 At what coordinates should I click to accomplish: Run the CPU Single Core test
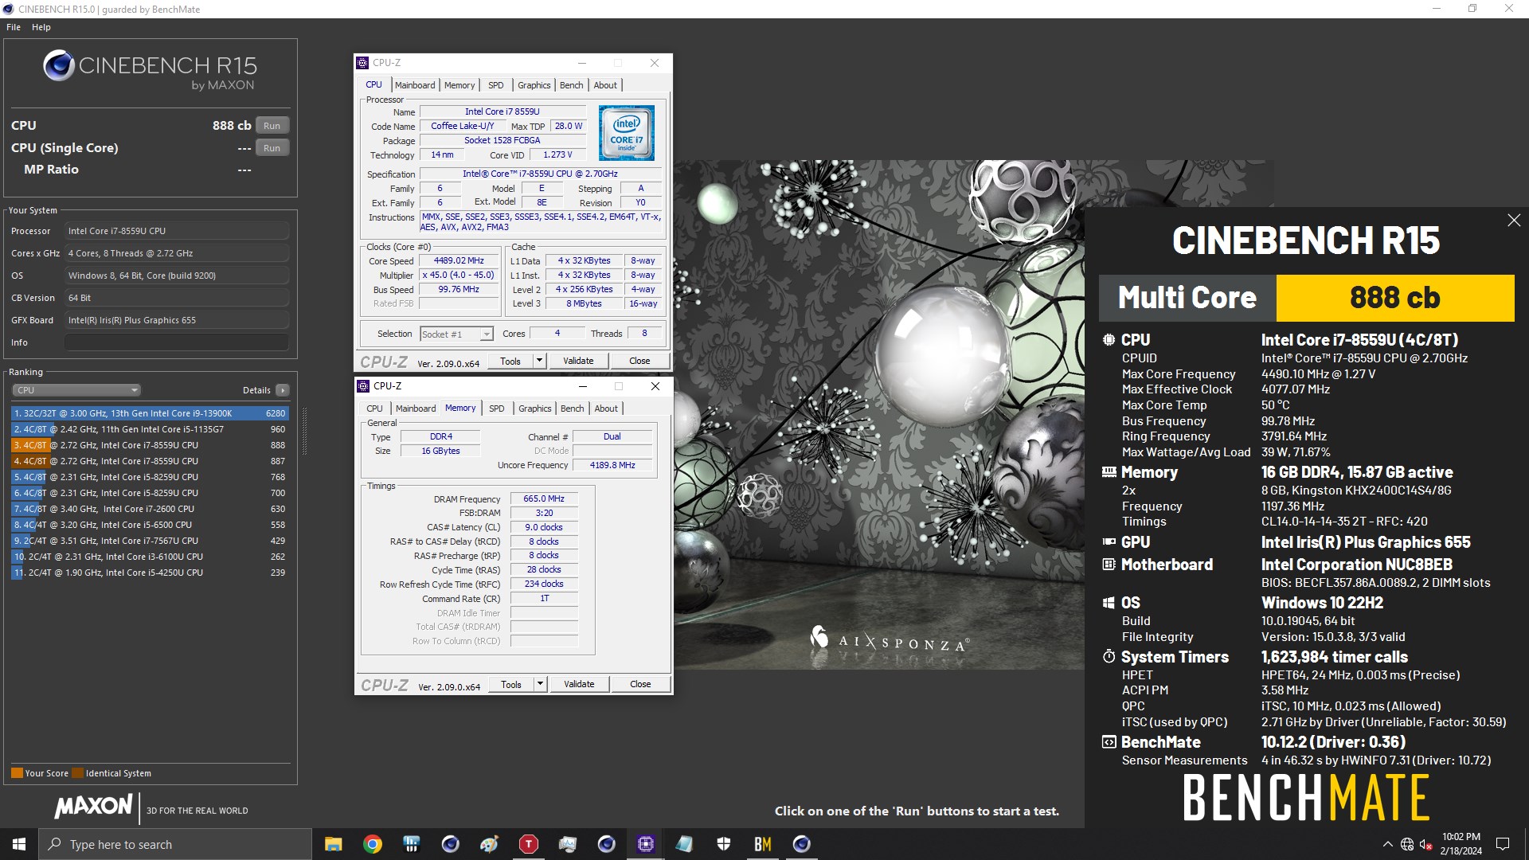(x=272, y=148)
